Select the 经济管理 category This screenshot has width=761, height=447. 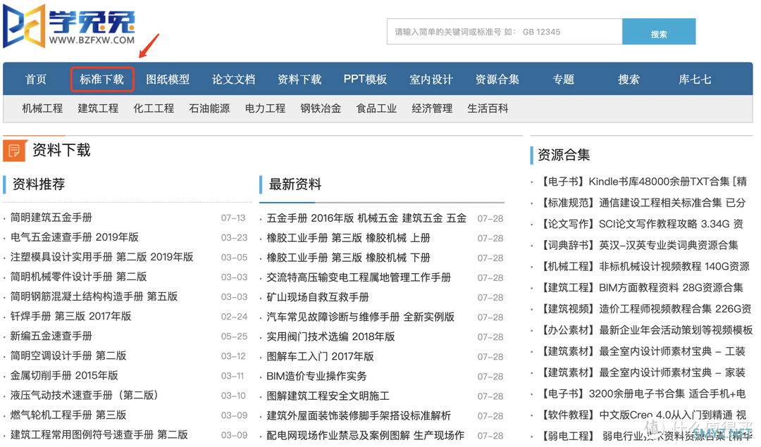[432, 108]
